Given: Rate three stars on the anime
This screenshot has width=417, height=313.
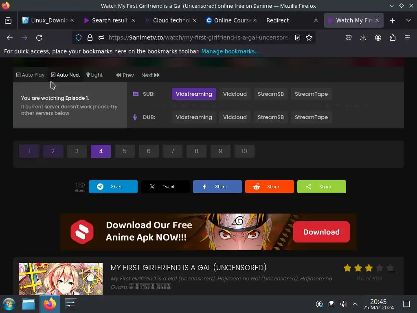Looking at the screenshot, I should (x=369, y=268).
